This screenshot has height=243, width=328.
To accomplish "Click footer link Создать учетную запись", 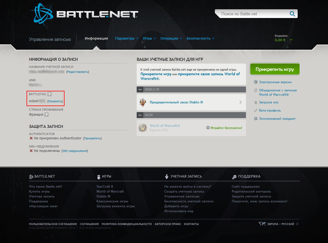I will point(184,191).
